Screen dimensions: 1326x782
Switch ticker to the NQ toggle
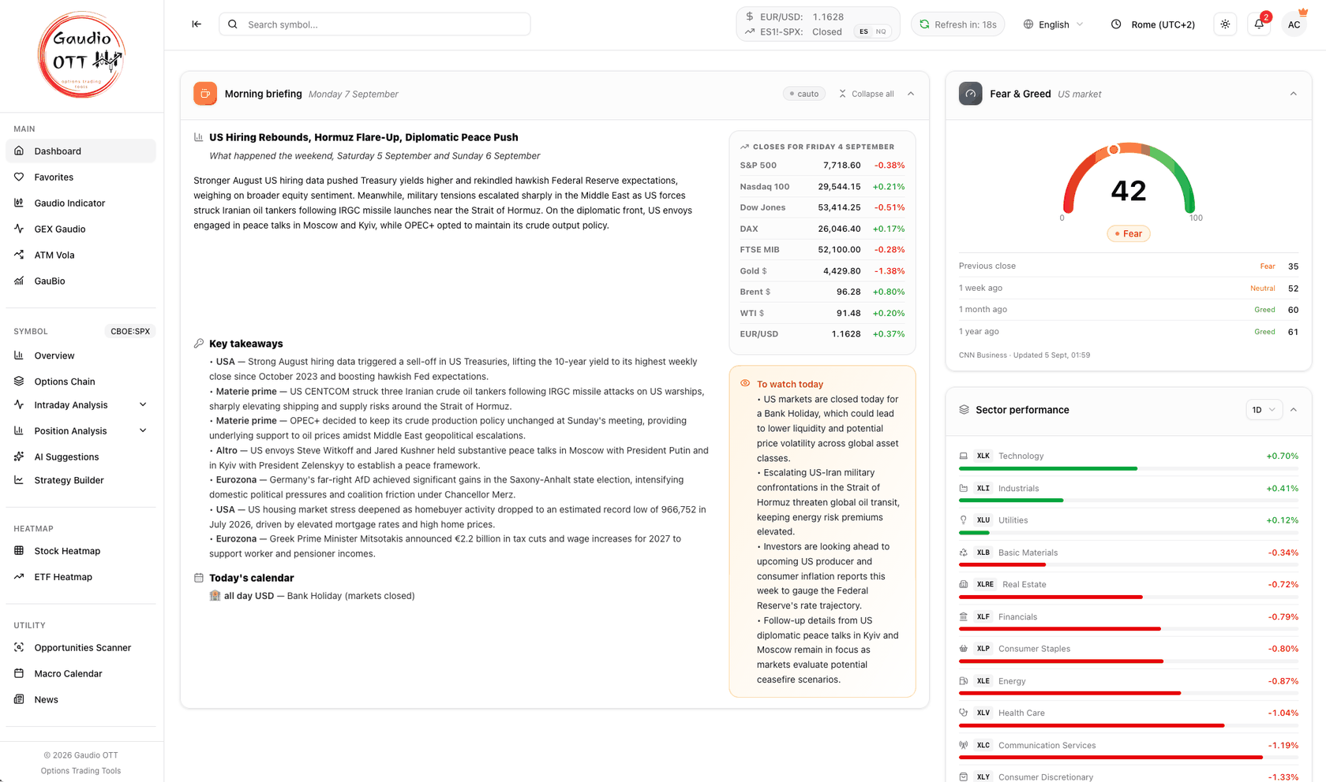pyautogui.click(x=881, y=32)
